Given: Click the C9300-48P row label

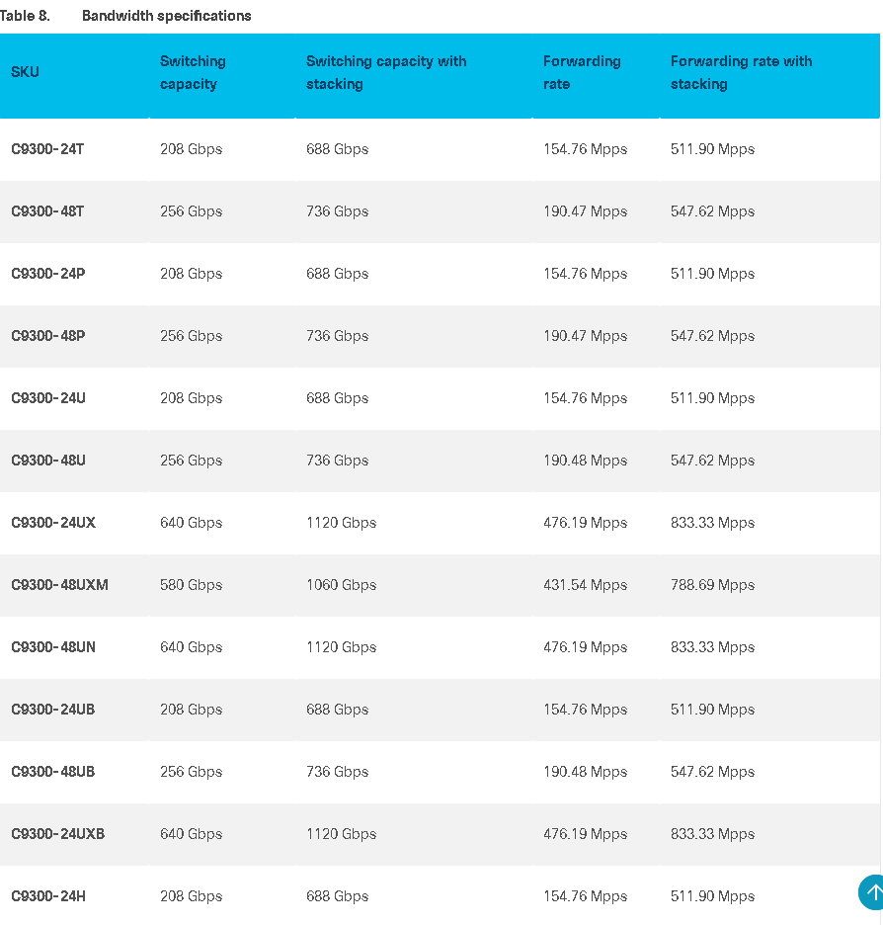Looking at the screenshot, I should pos(48,336).
